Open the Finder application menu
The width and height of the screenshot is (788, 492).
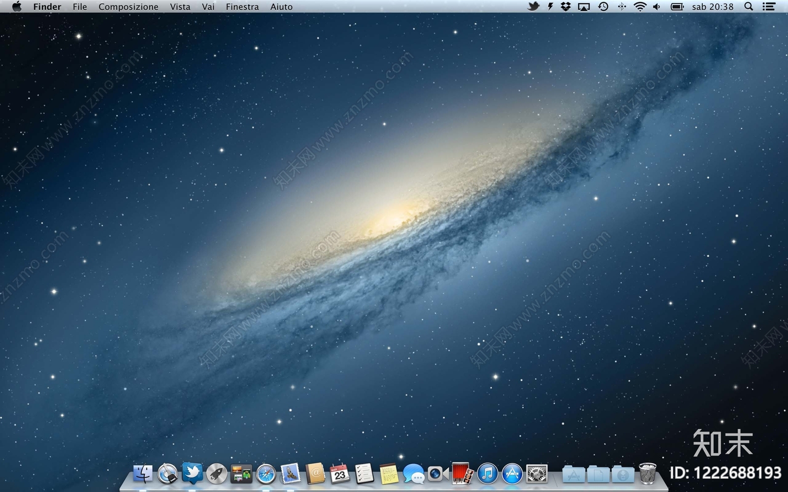(47, 7)
